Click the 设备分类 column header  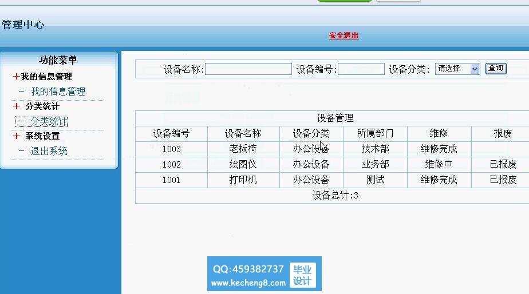click(x=311, y=133)
